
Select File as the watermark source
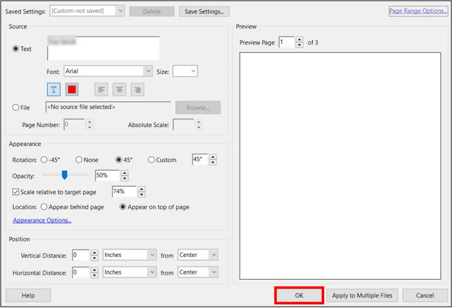[16, 108]
